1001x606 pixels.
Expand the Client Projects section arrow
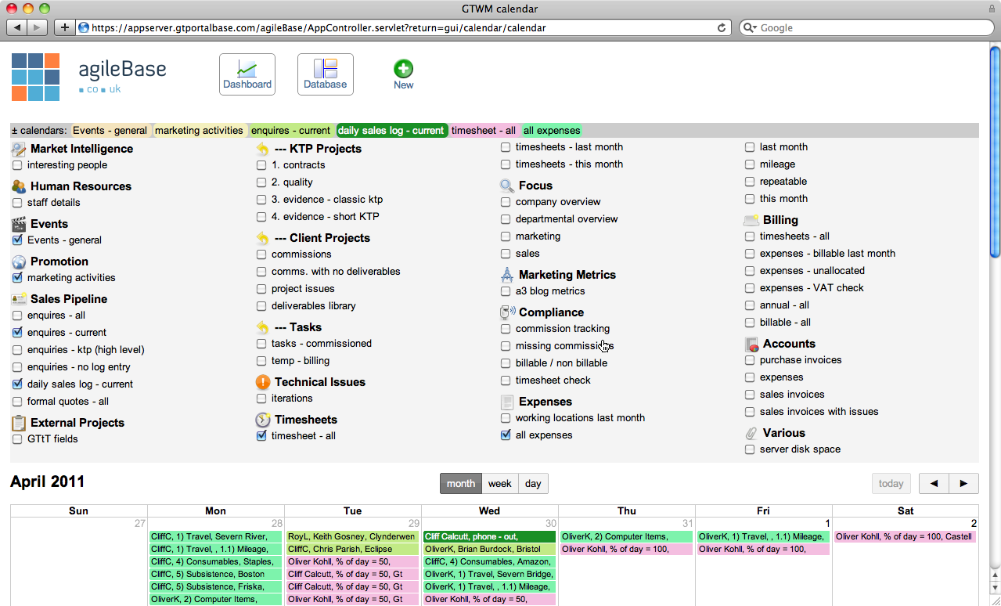pos(263,238)
